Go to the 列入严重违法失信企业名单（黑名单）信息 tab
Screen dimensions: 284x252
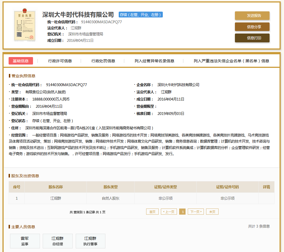click(231, 61)
